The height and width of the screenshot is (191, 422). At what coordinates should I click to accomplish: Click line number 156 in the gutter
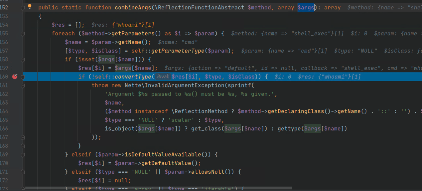click(x=4, y=42)
